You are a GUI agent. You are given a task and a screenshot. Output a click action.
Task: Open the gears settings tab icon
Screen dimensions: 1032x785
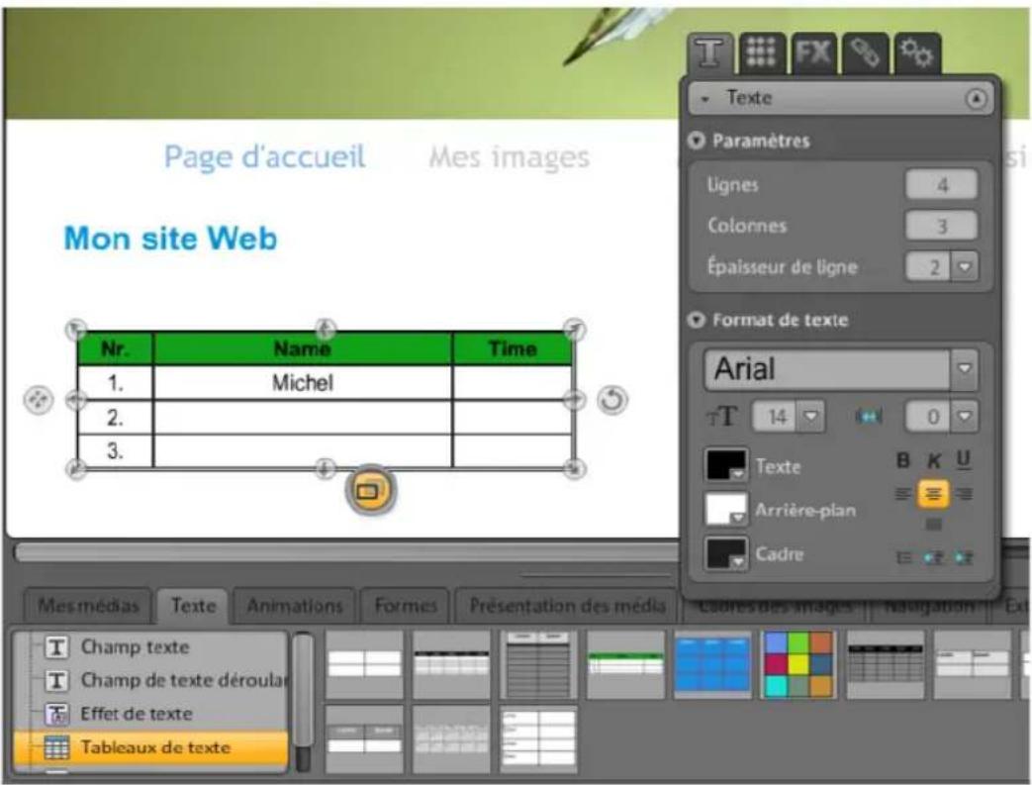(x=917, y=52)
